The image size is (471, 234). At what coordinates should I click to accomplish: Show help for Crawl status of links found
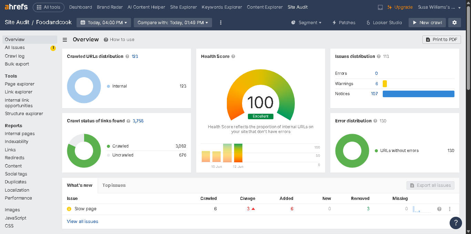tap(128, 121)
